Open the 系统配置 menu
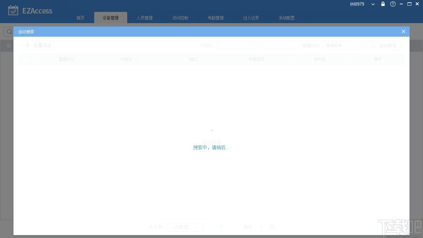 coord(286,18)
